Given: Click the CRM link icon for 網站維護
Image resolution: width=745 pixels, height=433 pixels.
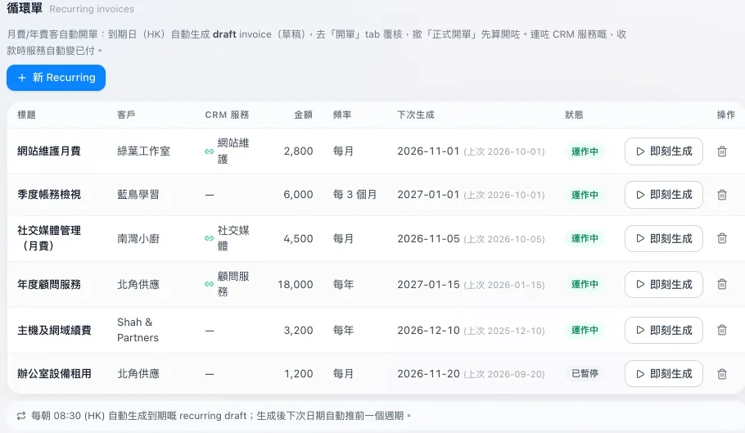Looking at the screenshot, I should pos(209,151).
